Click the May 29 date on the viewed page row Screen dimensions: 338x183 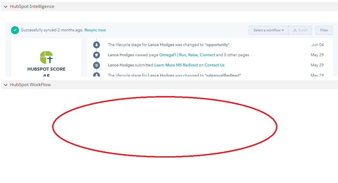tap(317, 55)
